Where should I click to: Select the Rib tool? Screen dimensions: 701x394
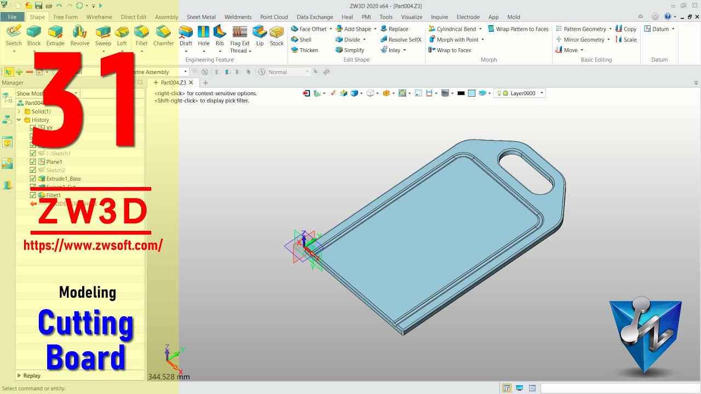220,36
